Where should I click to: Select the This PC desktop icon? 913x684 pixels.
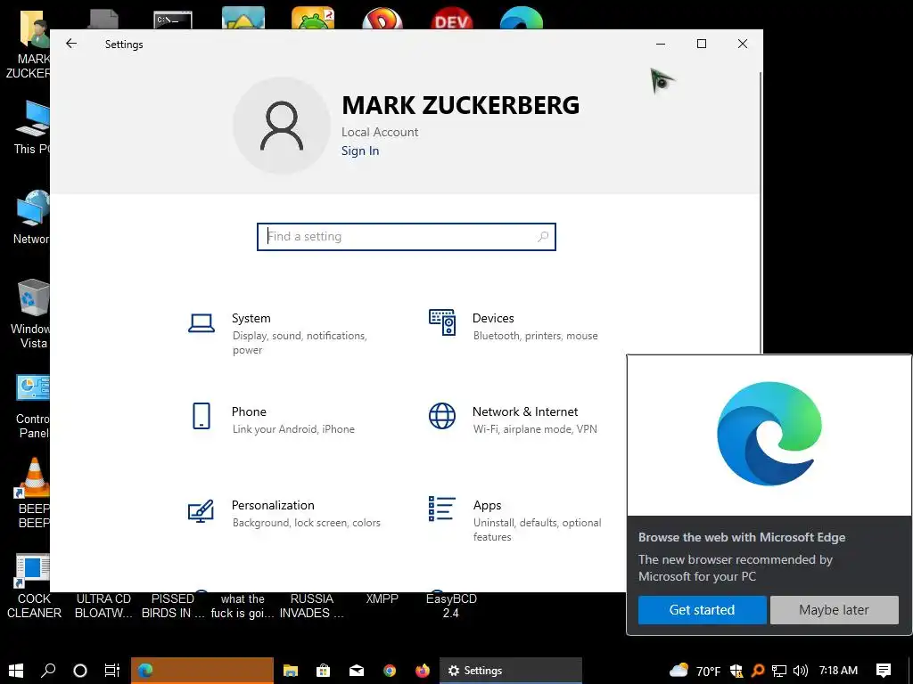(31, 126)
